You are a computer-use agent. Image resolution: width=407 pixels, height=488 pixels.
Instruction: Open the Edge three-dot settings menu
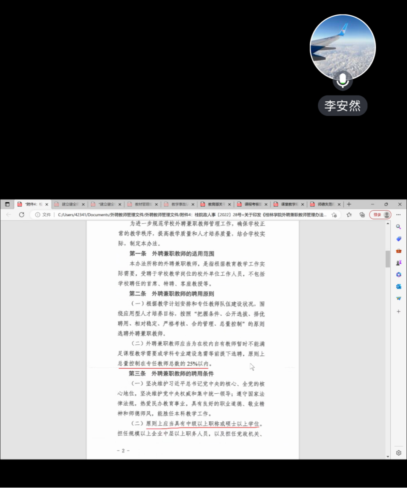coord(398,215)
